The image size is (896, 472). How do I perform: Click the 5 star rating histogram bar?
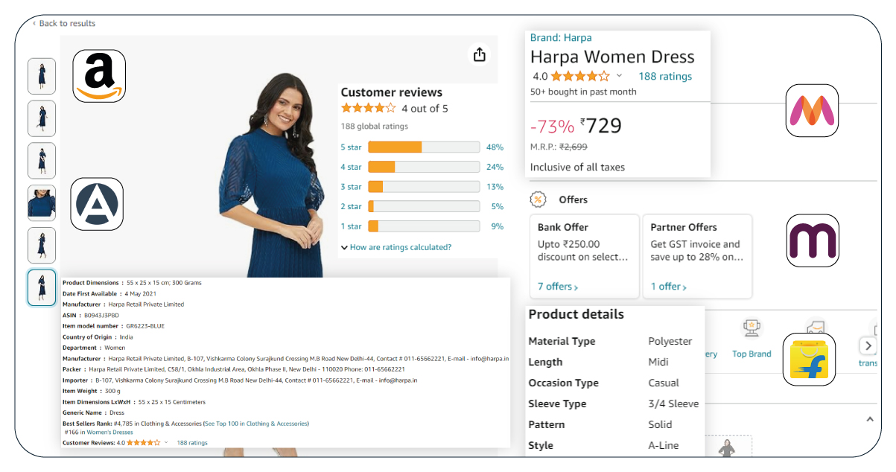click(x=424, y=147)
